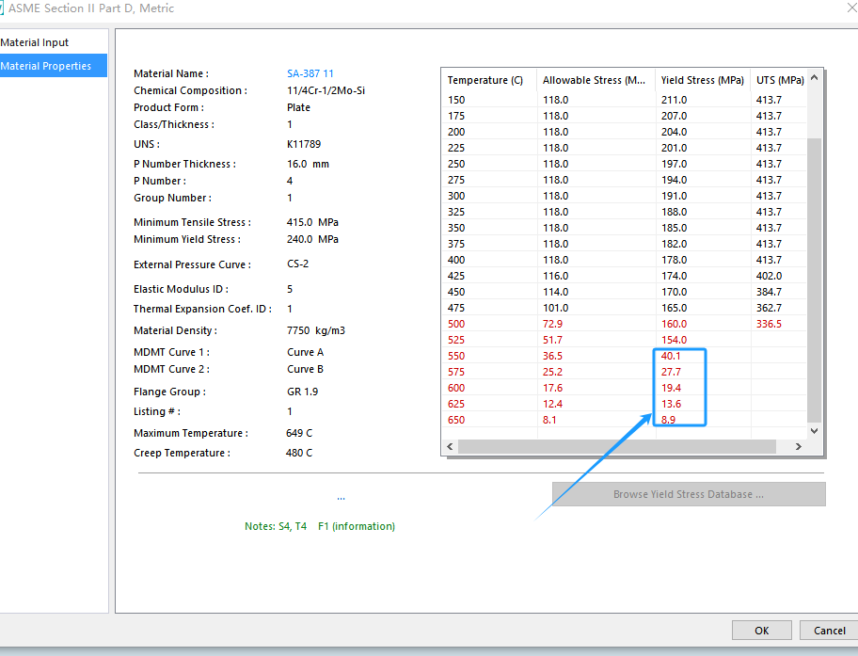Click Browse Yield Stress Database button
This screenshot has width=858, height=656.
[x=689, y=494]
